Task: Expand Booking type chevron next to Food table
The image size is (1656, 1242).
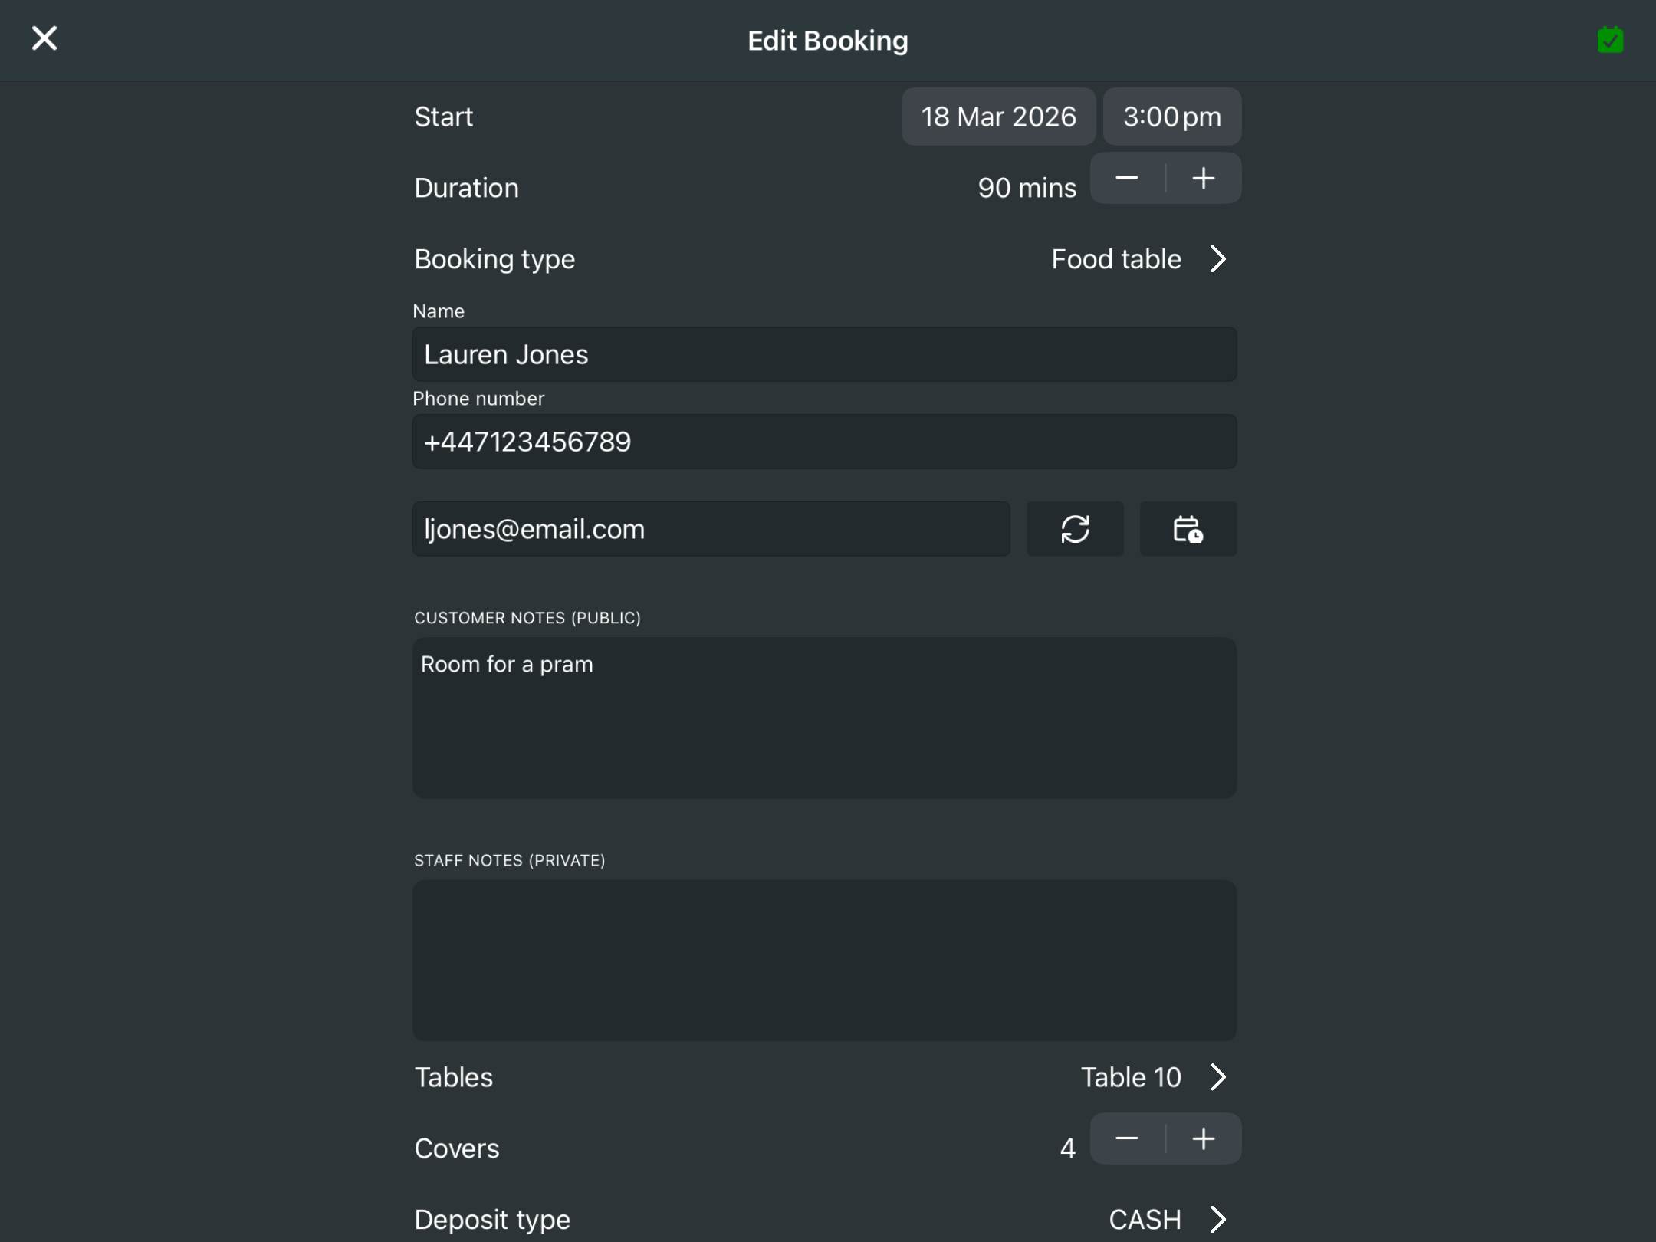Action: pyautogui.click(x=1218, y=259)
